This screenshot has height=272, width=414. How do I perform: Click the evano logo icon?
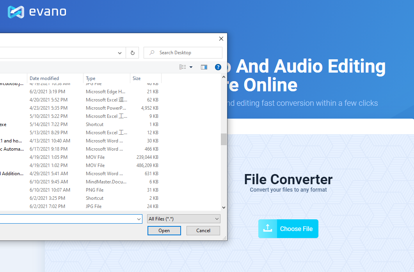(x=16, y=12)
